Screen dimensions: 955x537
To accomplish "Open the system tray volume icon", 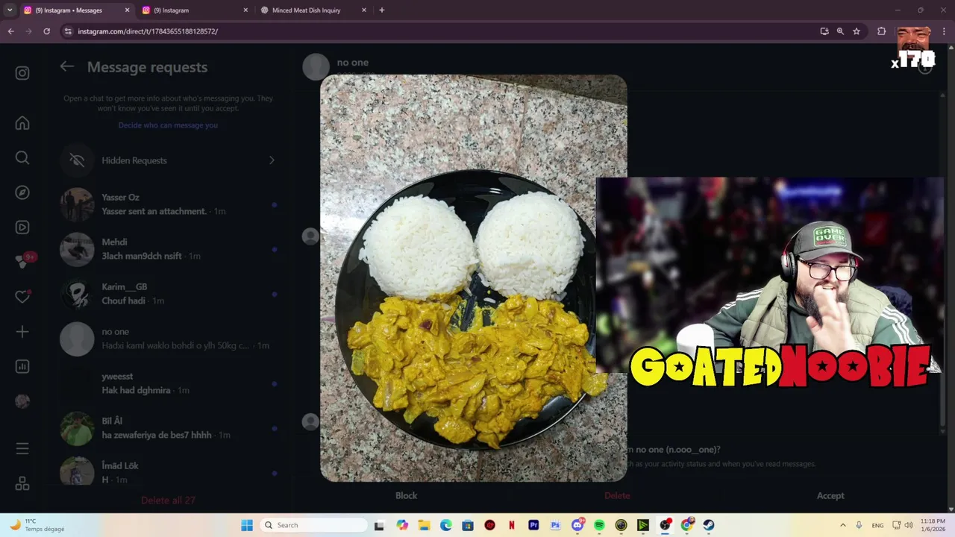I will tap(909, 525).
